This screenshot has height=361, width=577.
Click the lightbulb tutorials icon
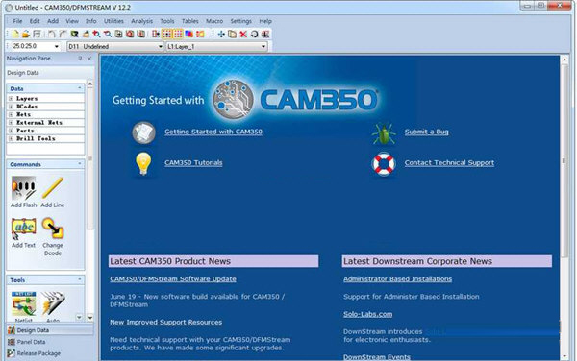pos(143,164)
